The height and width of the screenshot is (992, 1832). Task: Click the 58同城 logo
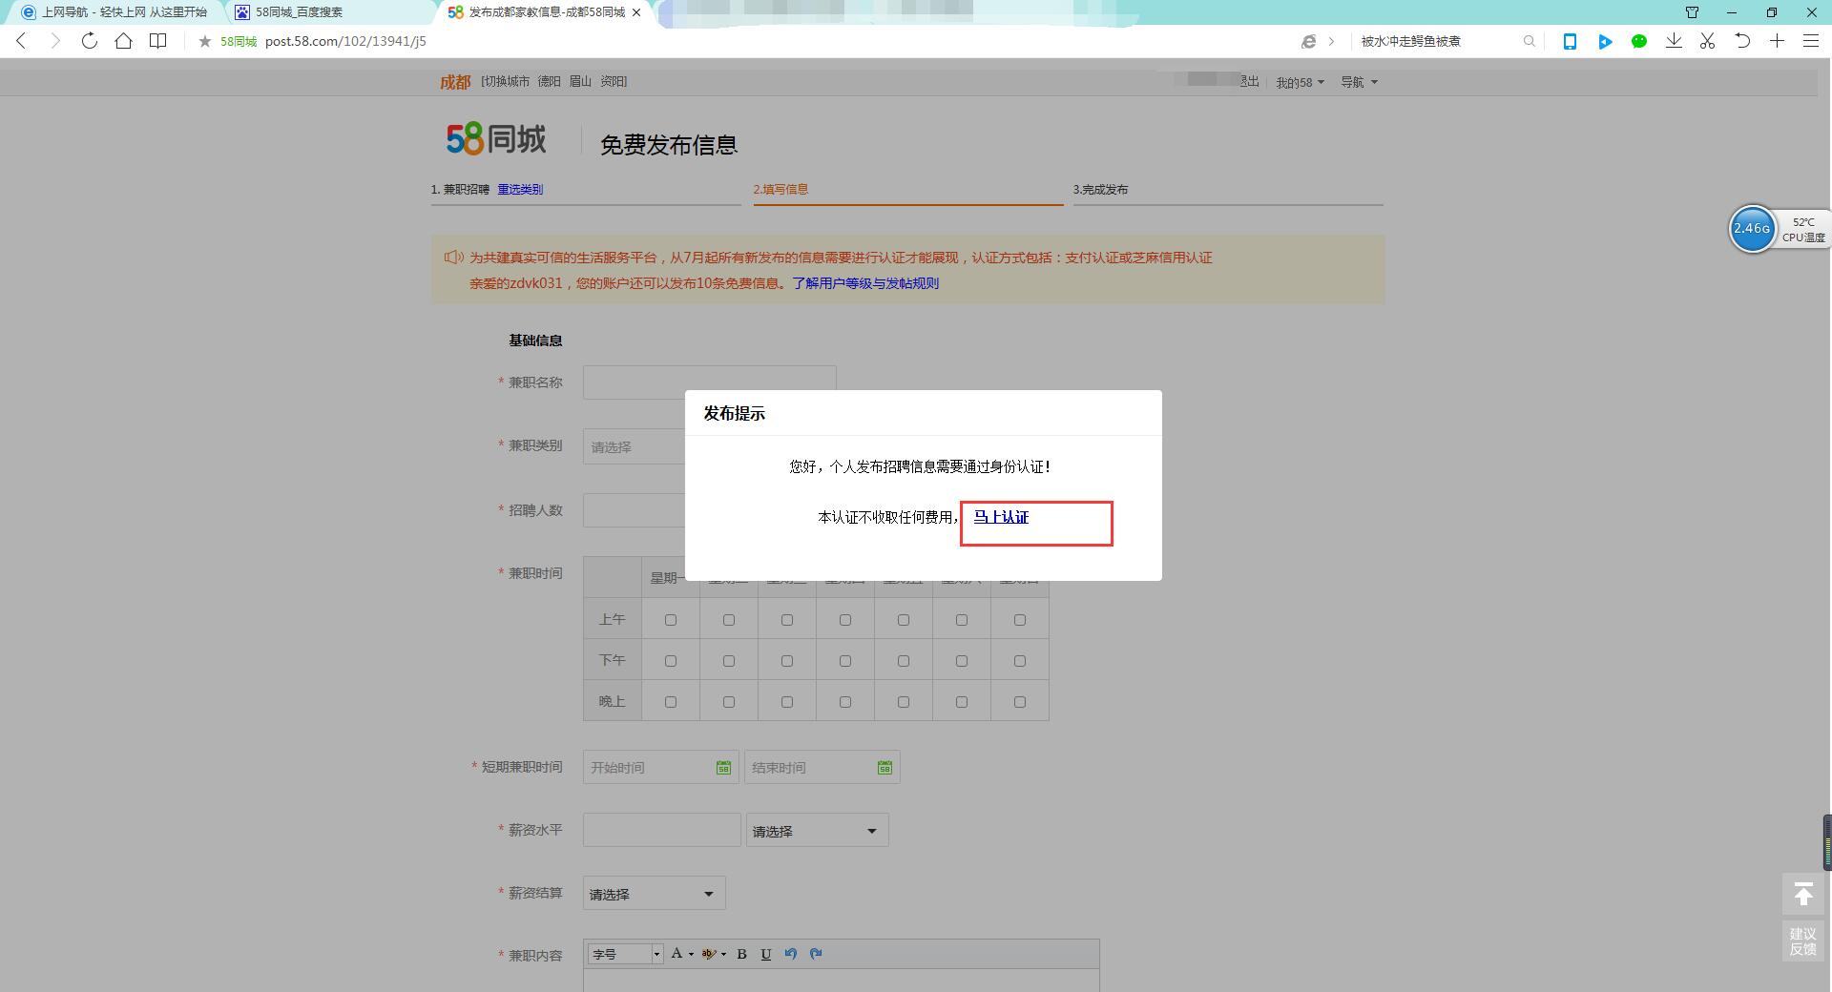(x=496, y=139)
